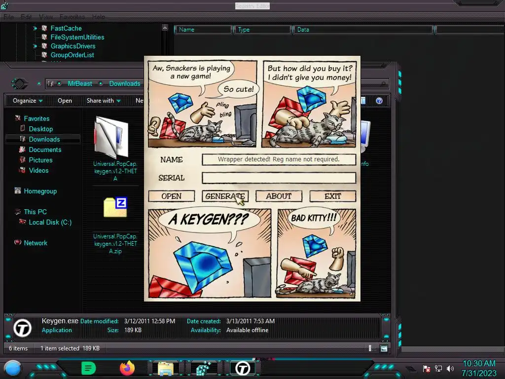Open Videos in the navigation pane
Image resolution: width=505 pixels, height=379 pixels.
pos(38,170)
